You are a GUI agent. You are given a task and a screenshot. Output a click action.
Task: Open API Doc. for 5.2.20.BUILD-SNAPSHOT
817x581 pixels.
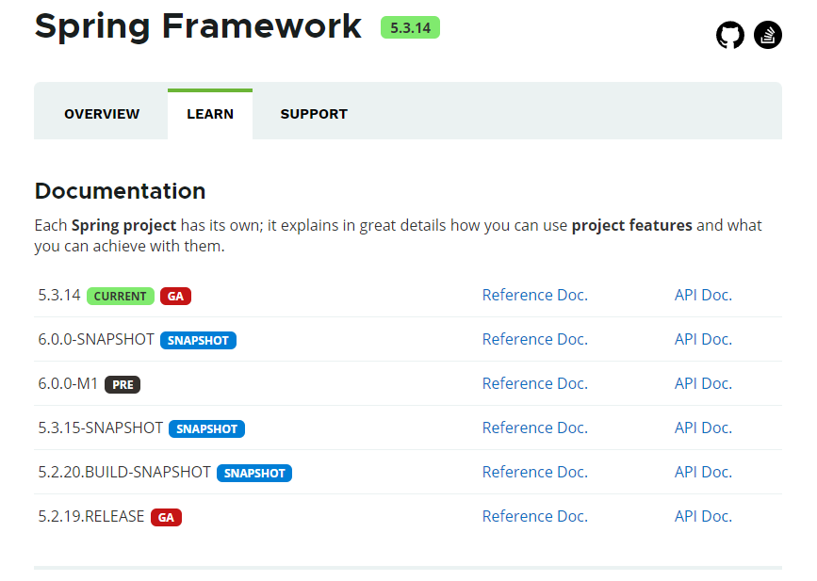703,472
